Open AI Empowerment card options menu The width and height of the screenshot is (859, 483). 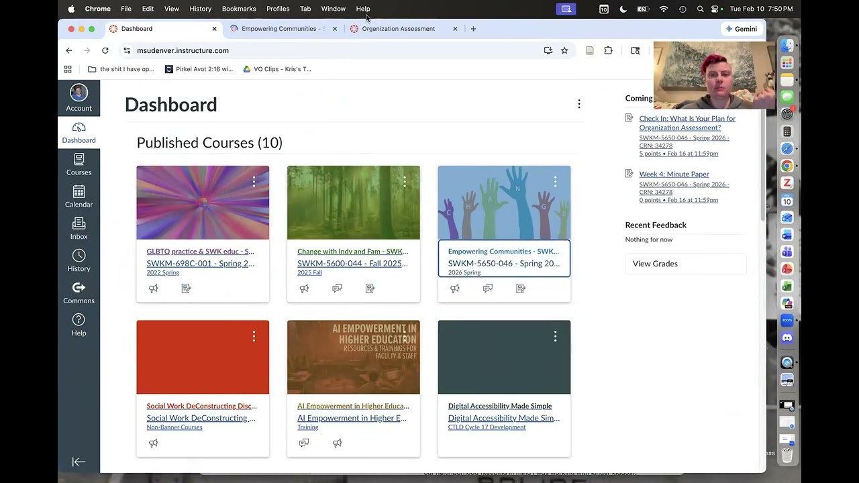(405, 336)
